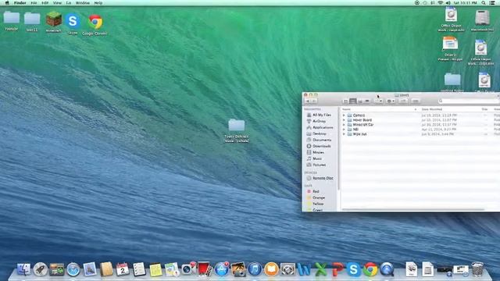The width and height of the screenshot is (500, 281).
Task: Open the Finder menu in menu bar
Action: click(20, 3)
